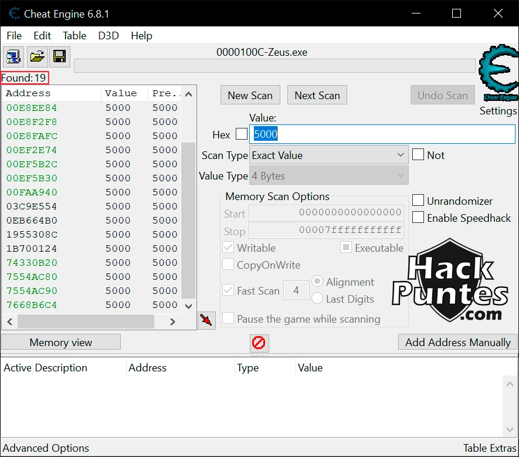Click the Active header in cheat table
Viewport: 519px width, 457px height.
click(17, 368)
